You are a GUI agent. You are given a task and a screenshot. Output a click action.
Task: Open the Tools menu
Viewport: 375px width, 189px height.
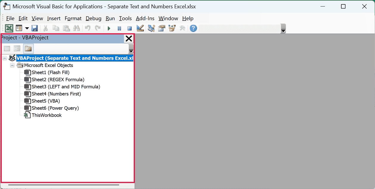coord(125,18)
